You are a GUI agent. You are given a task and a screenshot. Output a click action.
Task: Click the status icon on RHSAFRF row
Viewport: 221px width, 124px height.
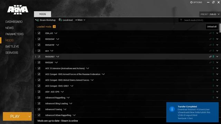pyautogui.click(x=213, y=45)
